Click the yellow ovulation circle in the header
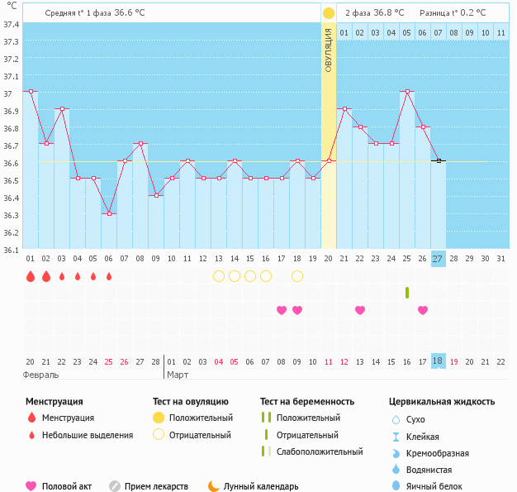This screenshot has height=492, width=517. (x=329, y=13)
